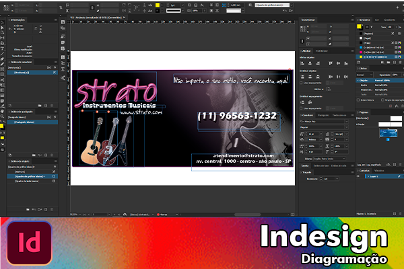The height and width of the screenshot is (269, 404).
Task: Toggle Layer 1 visibility eye
Action: [x=358, y=176]
